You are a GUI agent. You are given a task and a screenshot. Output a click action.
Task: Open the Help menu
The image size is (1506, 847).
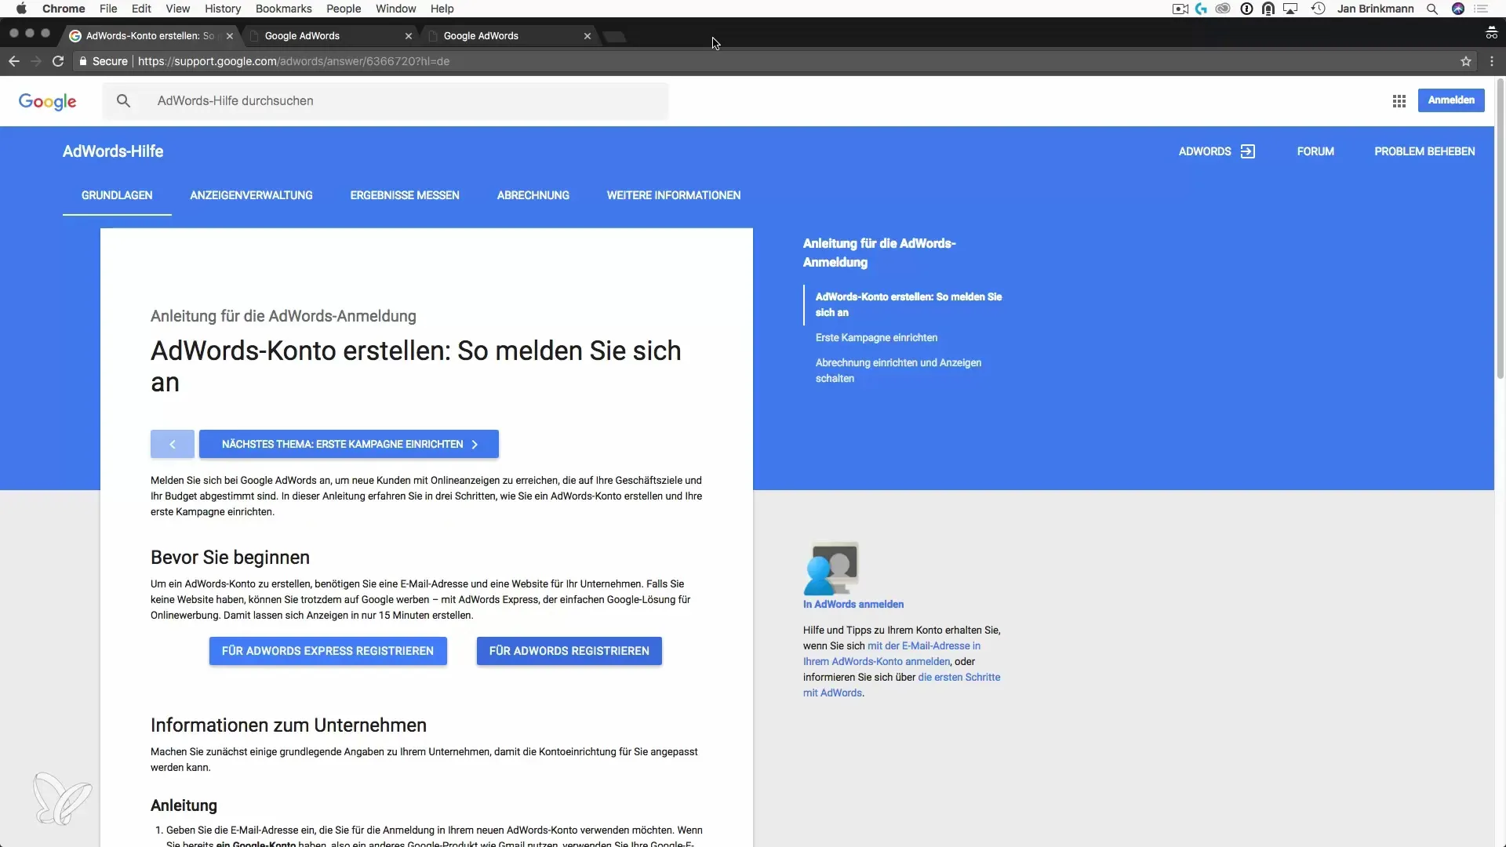coord(442,9)
